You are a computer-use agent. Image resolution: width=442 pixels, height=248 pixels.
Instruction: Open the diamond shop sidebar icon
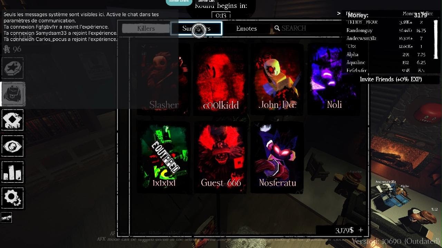pos(13,120)
